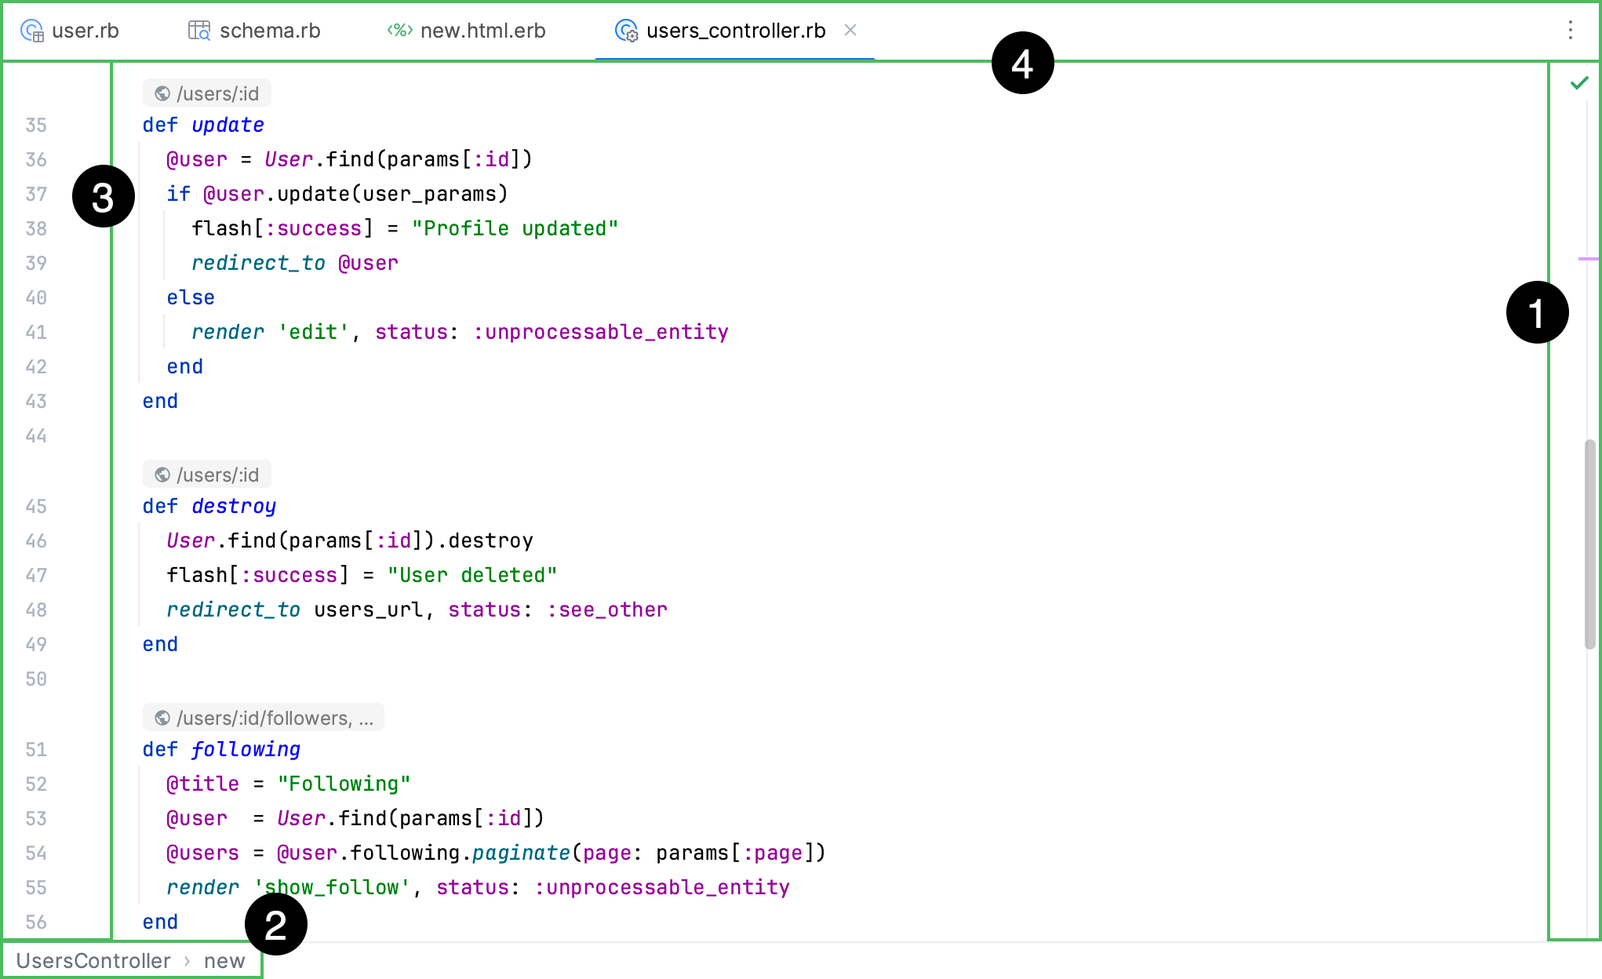Click new in the breadcrumb bar
This screenshot has height=979, width=1602.
point(225,960)
